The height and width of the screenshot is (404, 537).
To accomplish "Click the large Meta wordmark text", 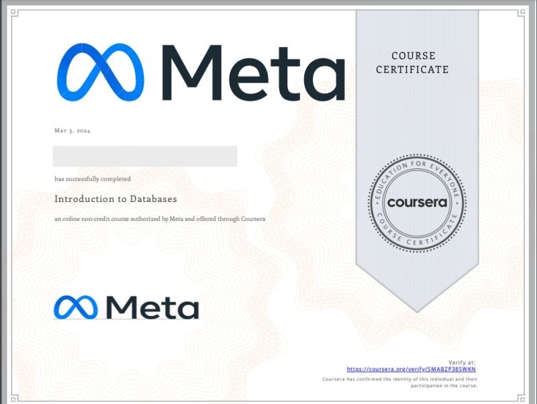I will [x=253, y=72].
